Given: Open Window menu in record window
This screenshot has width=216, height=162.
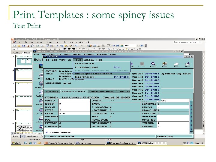Looking at the screenshot, I should point(89,60).
